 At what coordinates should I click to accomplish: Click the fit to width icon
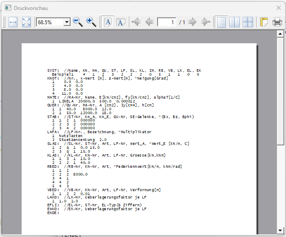pyautogui.click(x=13, y=22)
